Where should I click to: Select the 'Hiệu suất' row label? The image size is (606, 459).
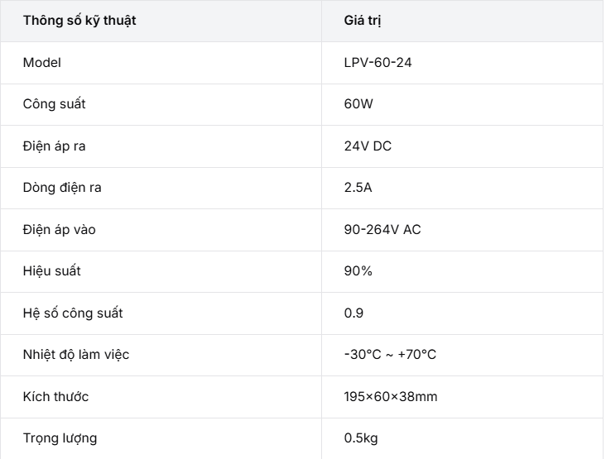tap(52, 271)
